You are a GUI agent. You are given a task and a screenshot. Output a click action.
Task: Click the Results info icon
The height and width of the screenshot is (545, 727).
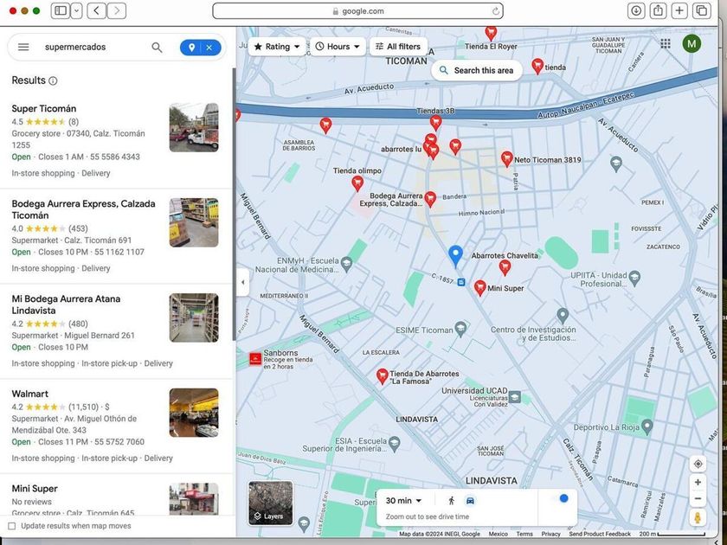[54, 80]
